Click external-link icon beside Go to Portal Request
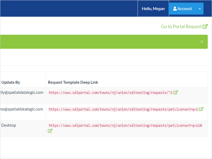This screenshot has width=212, height=159. (x=205, y=26)
